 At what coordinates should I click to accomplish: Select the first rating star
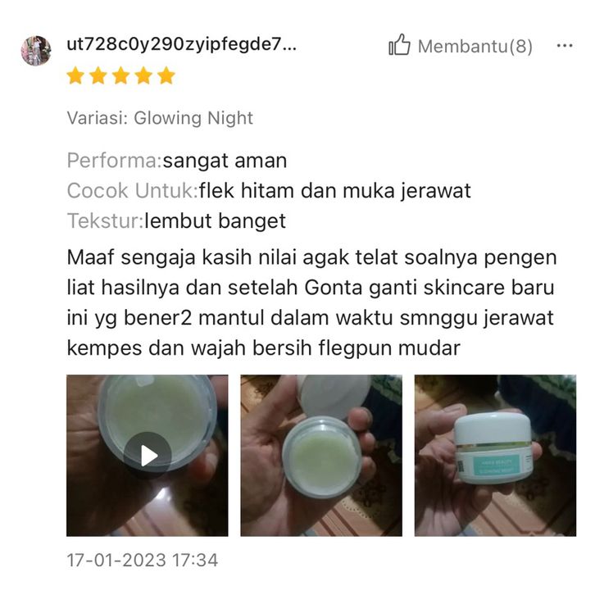tap(76, 75)
